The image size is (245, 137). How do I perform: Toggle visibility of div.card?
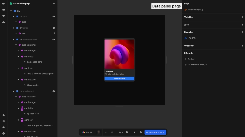pyautogui.click(x=54, y=16)
